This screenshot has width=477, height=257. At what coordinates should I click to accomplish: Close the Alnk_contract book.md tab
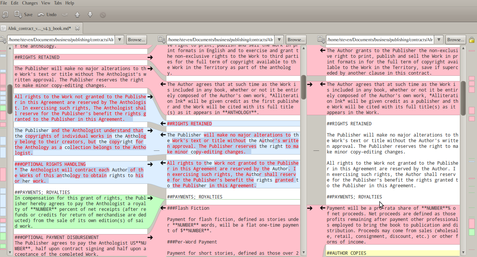pyautogui.click(x=77, y=28)
